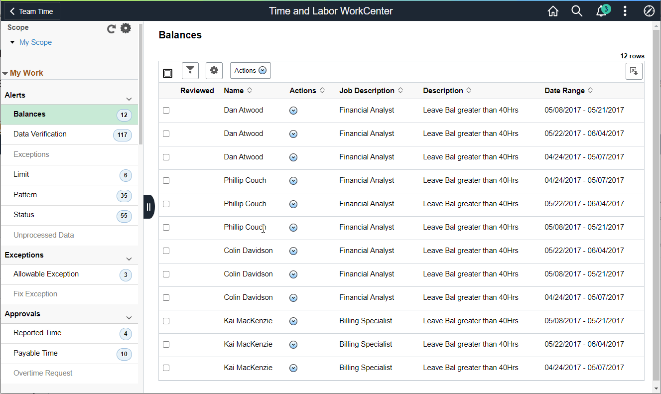Select Allowable Exception under Exceptions
Screen dimensions: 661x394
click(x=46, y=274)
